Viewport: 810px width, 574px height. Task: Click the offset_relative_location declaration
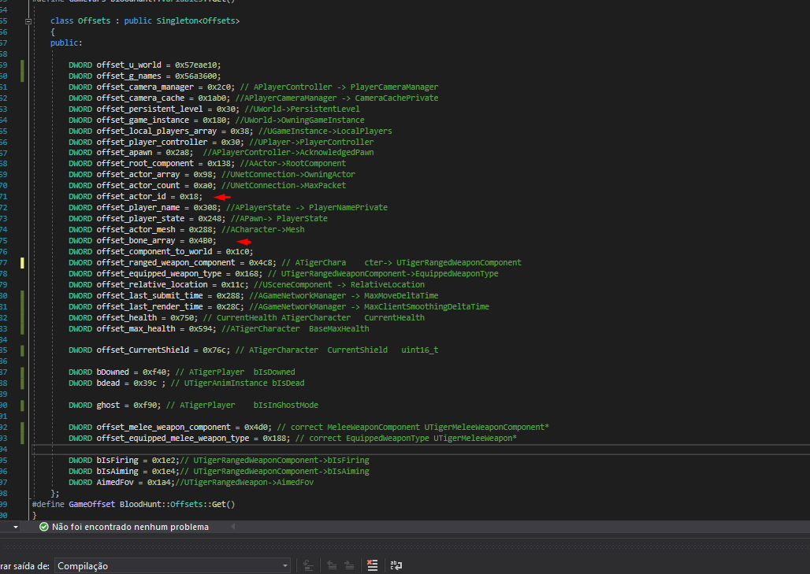(158, 285)
